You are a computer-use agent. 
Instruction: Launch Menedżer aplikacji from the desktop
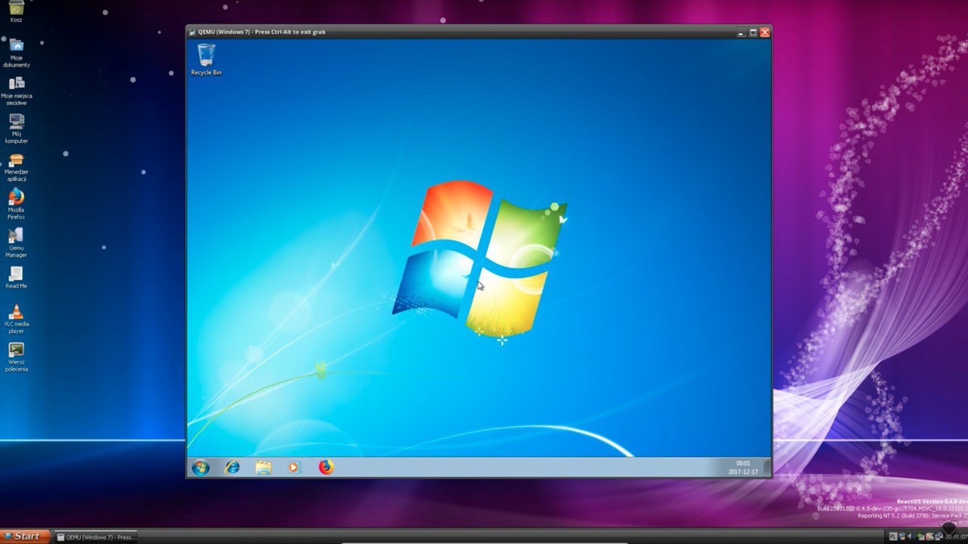[16, 167]
